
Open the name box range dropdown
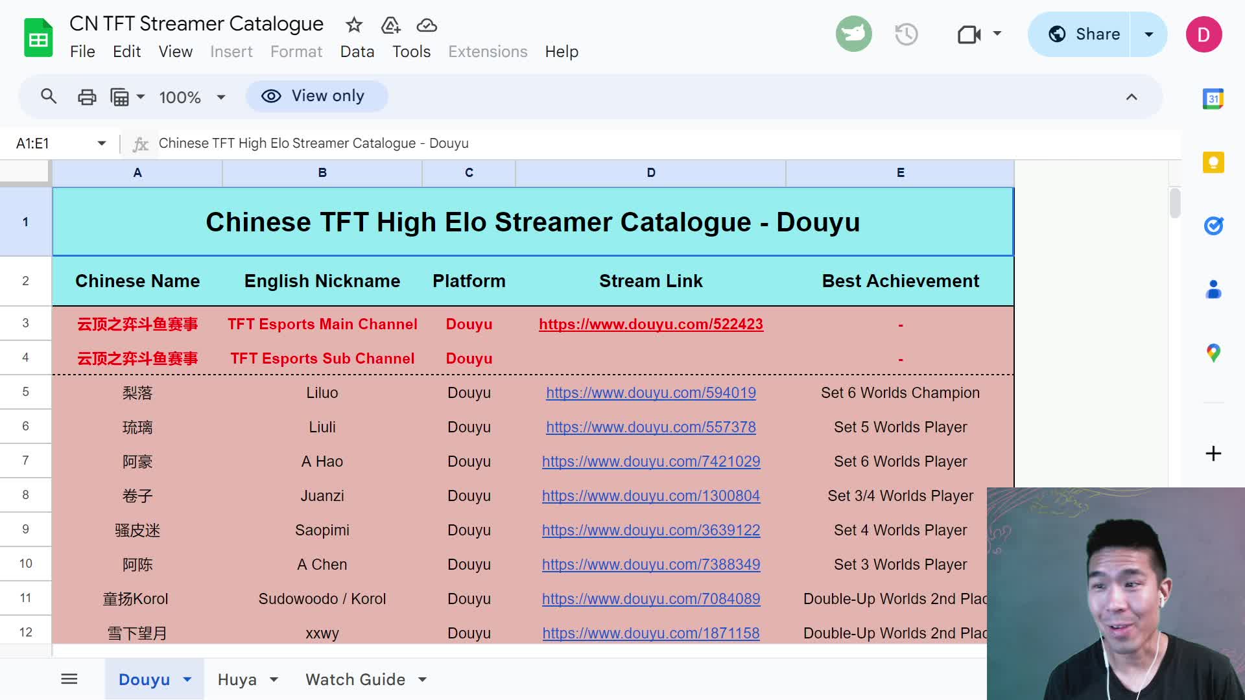tap(101, 143)
